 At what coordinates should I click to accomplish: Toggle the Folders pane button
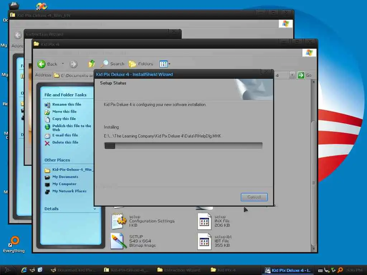click(x=141, y=64)
